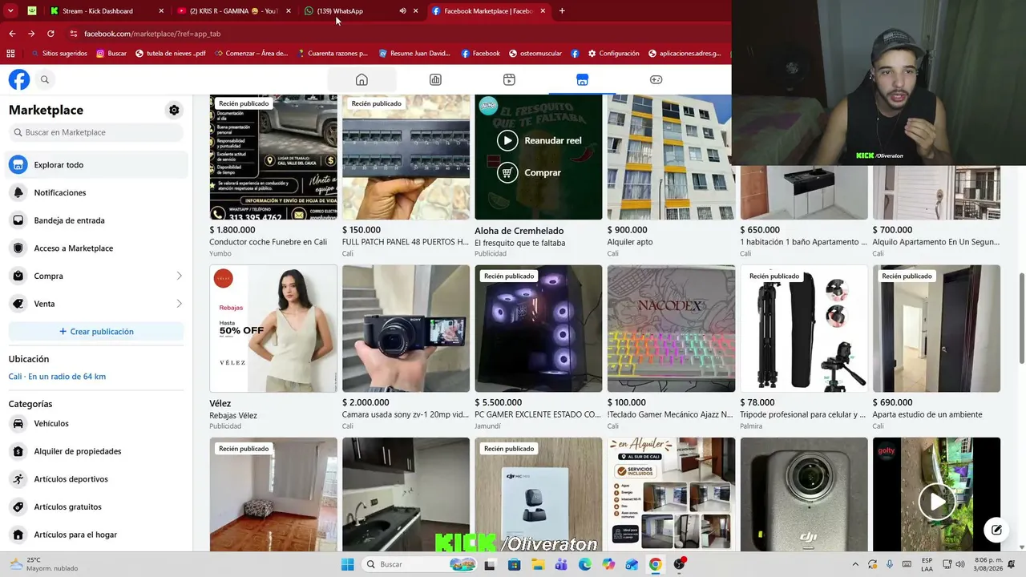Screen dimensions: 1026x577
Task: Open the taskbar weather widget
Action: point(44,564)
